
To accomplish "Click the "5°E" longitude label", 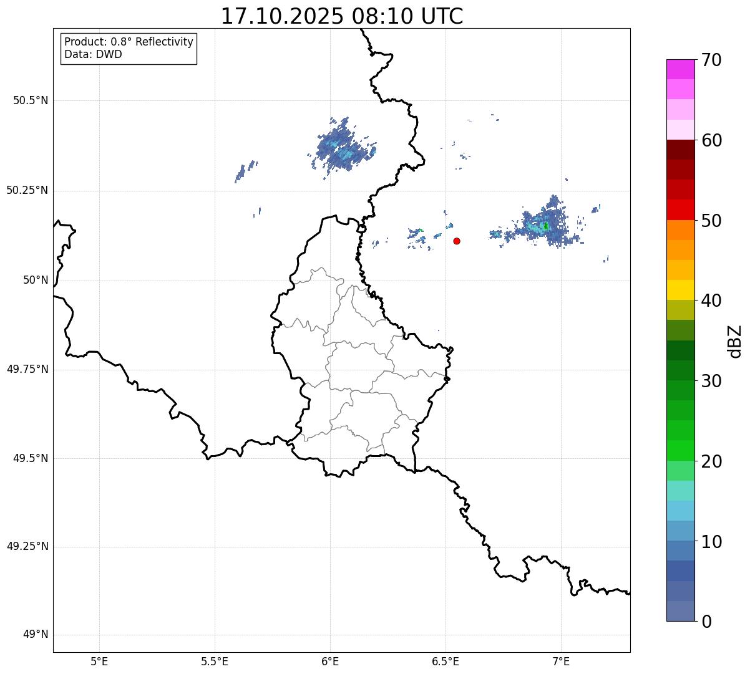I will [x=99, y=662].
